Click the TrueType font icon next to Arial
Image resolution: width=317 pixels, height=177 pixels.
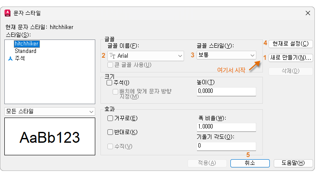113,56
